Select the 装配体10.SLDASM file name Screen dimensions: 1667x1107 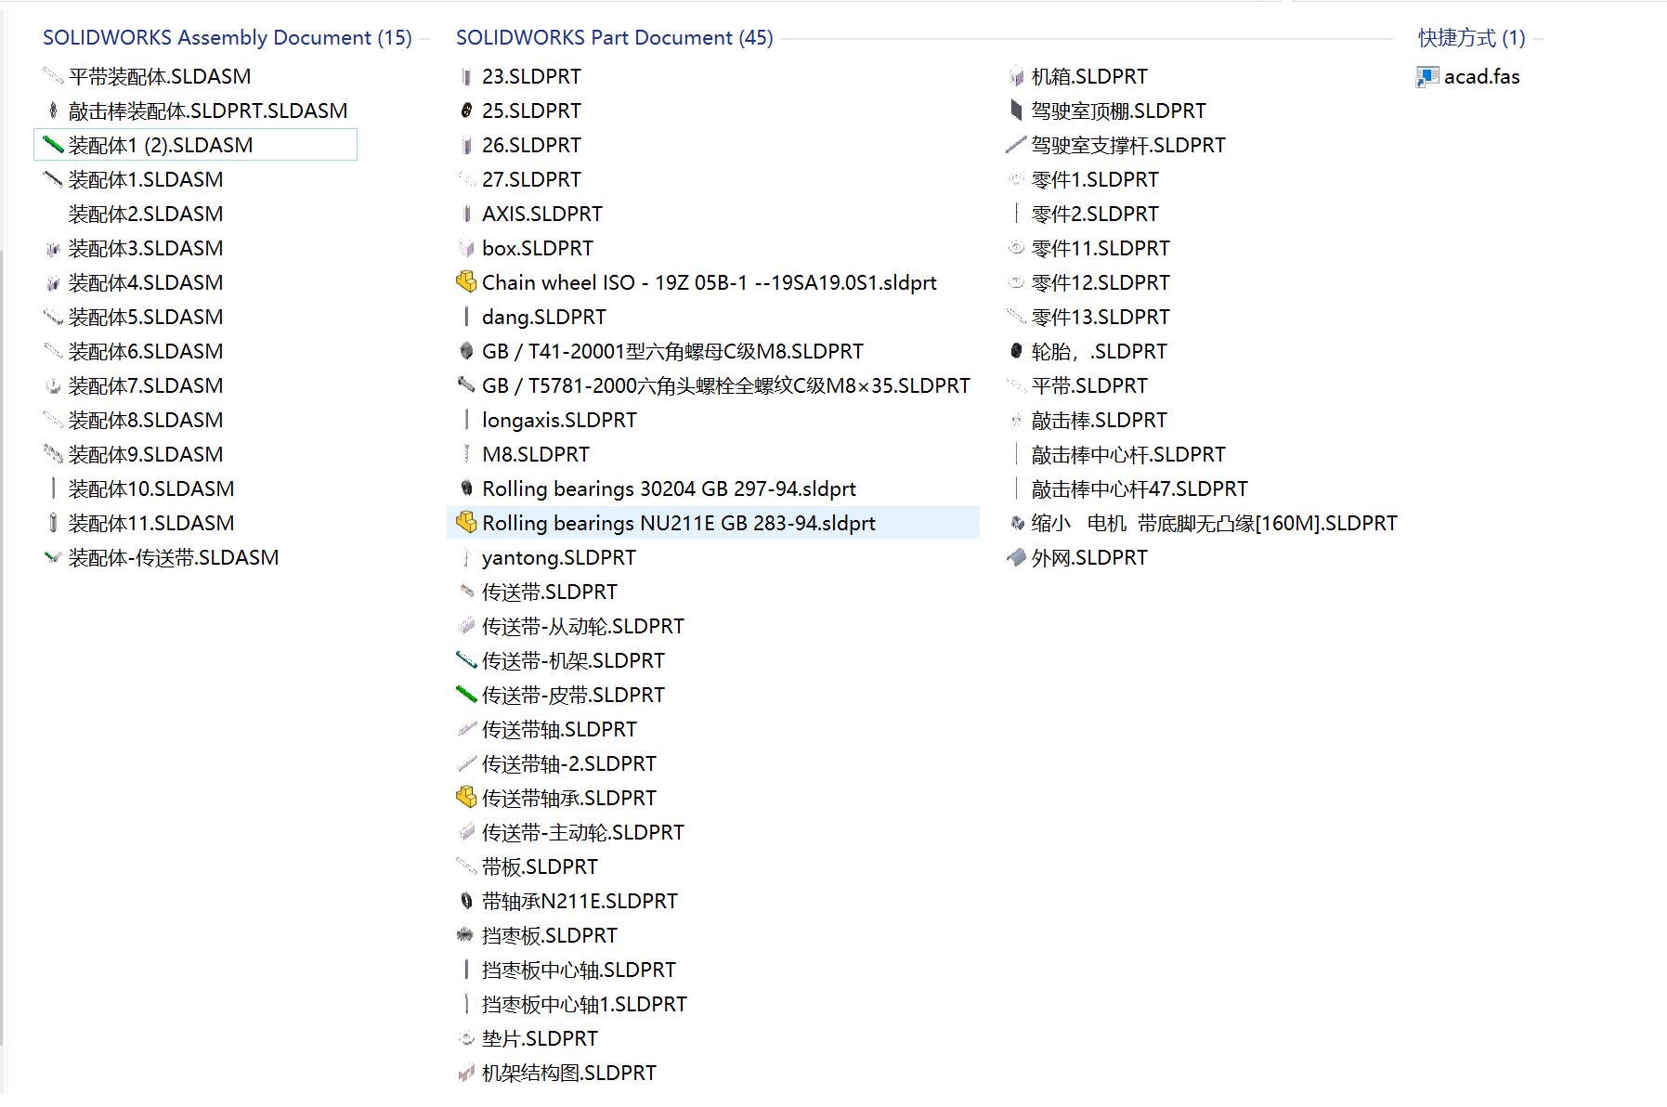[151, 488]
